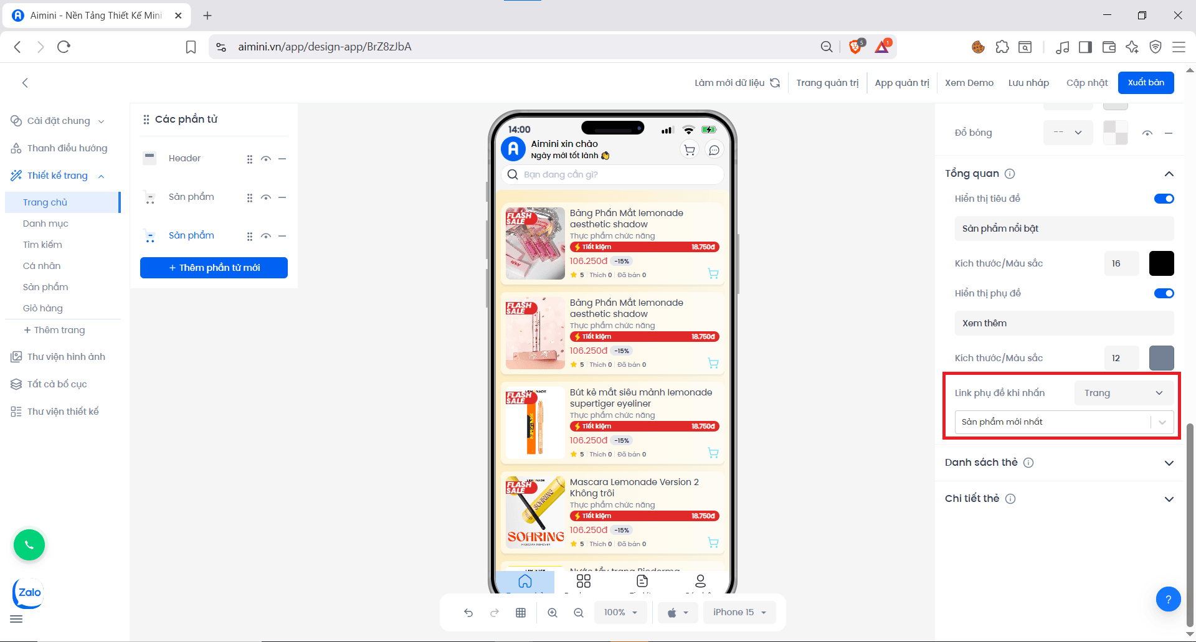Toggle off Hiển thị tiêu đề switch
This screenshot has height=642, width=1196.
click(x=1164, y=199)
